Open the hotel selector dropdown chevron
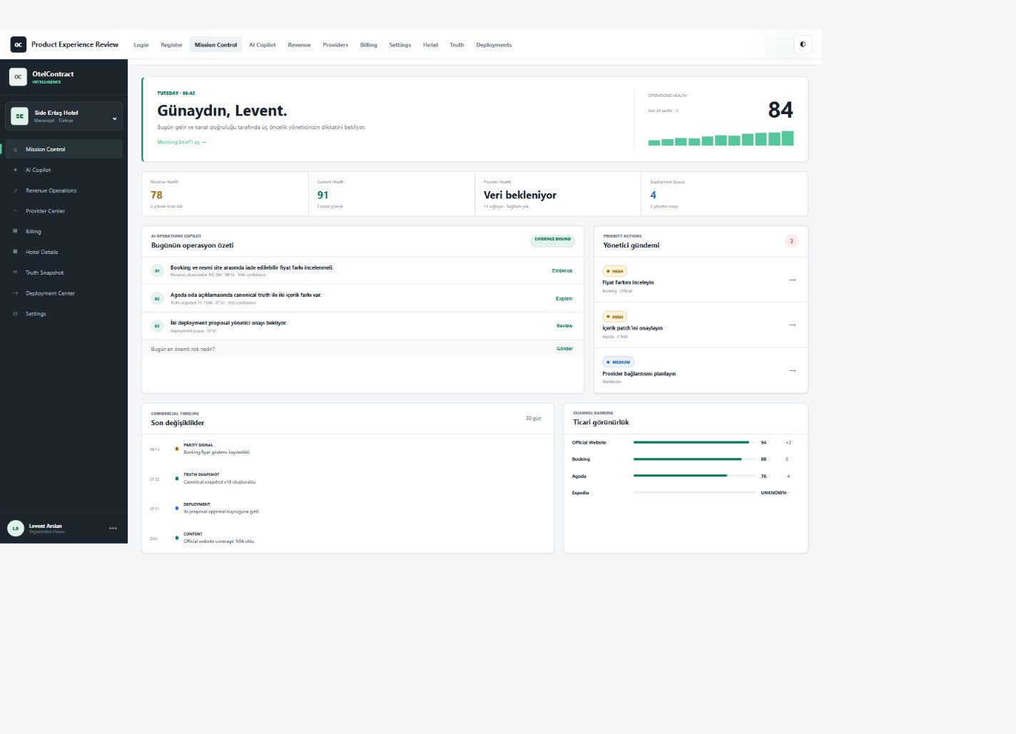The height and width of the screenshot is (734, 1016). [114, 118]
